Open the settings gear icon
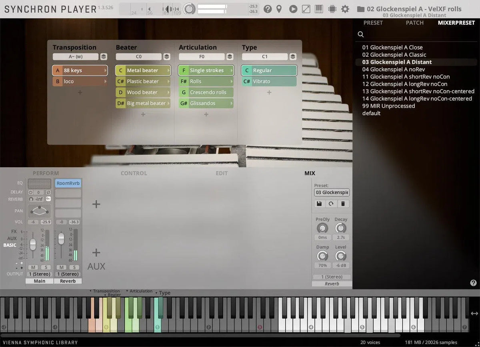This screenshot has height=347, width=480. coord(345,8)
